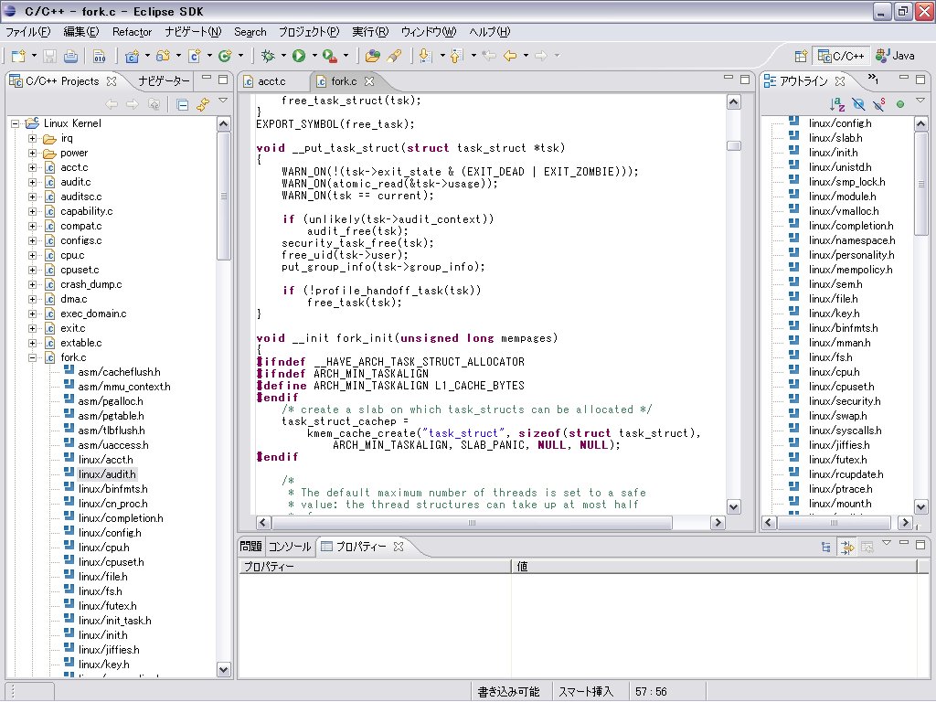Switch to the acct.c editor tab
The width and height of the screenshot is (936, 702).
pos(271,81)
